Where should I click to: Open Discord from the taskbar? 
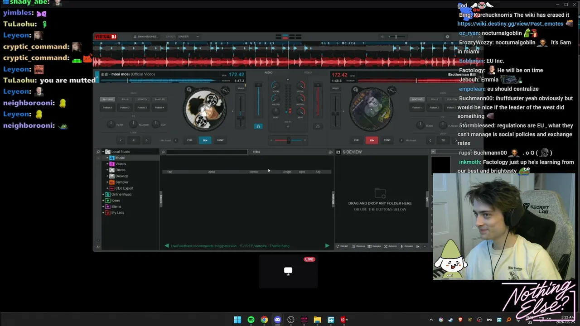click(278, 320)
